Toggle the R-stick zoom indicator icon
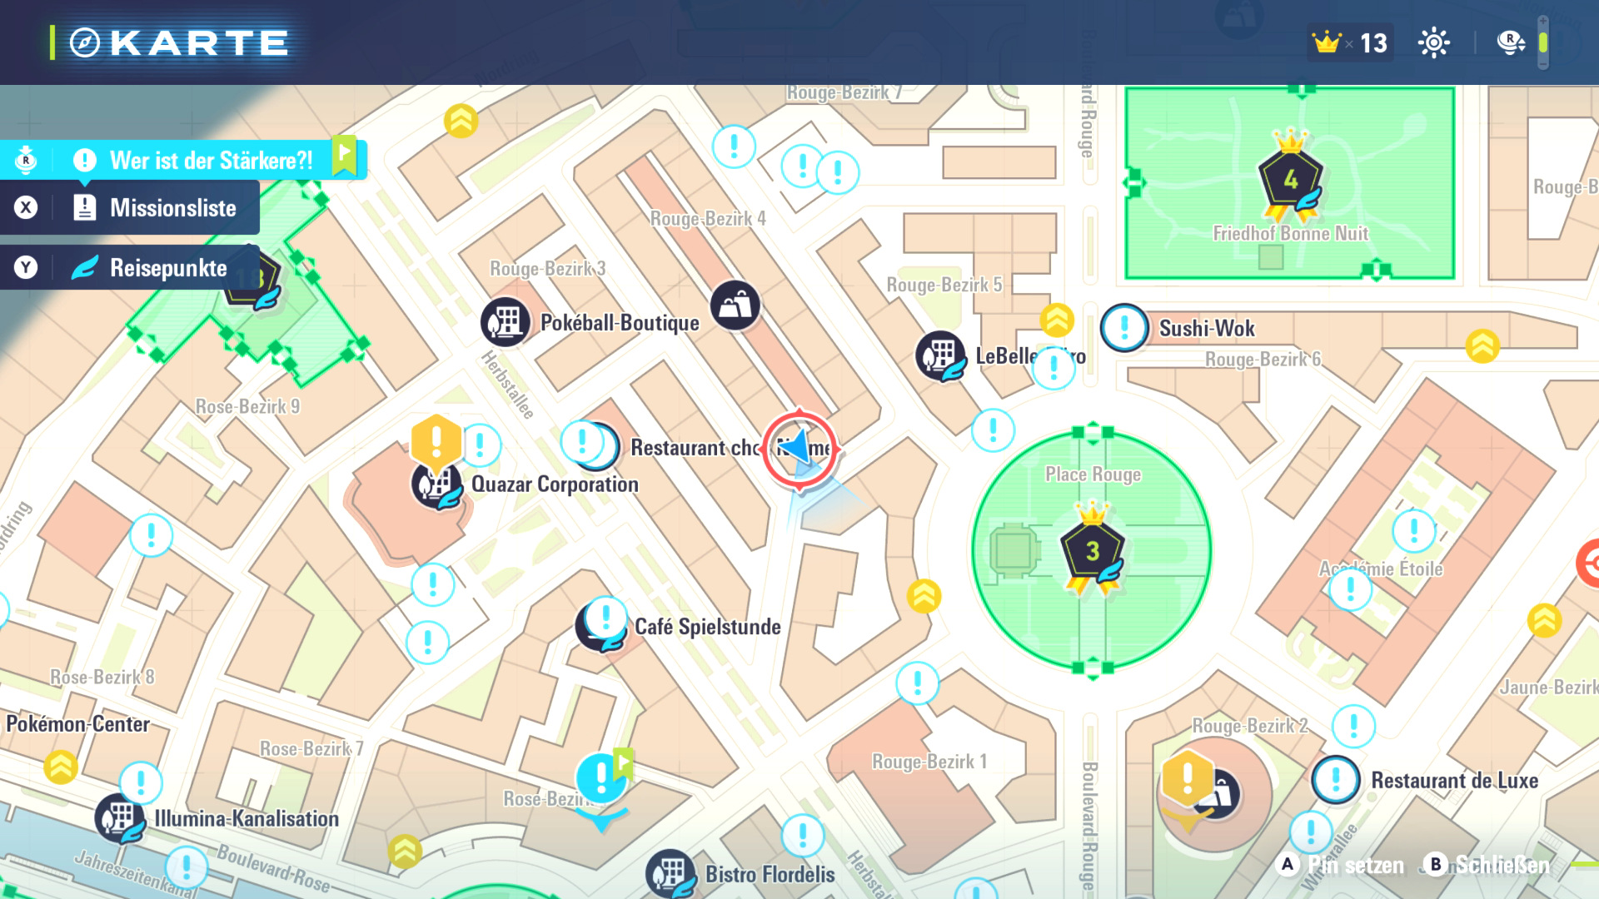This screenshot has height=899, width=1599. [1510, 42]
